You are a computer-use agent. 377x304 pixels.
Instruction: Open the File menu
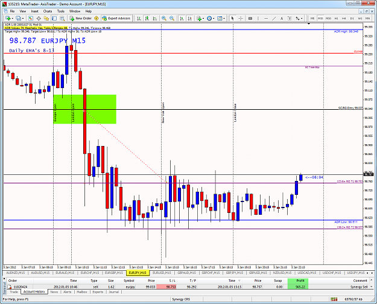(12, 11)
